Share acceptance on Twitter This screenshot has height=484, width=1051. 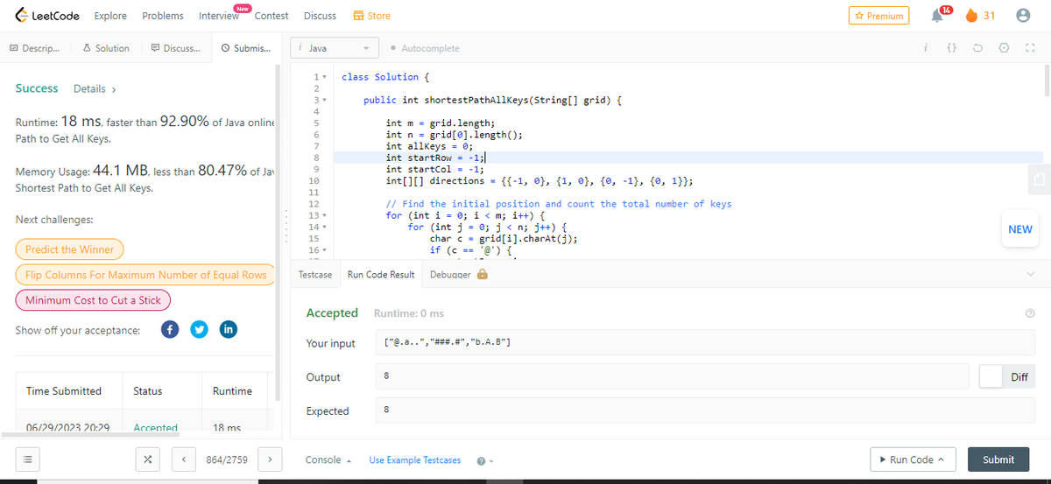(x=200, y=330)
